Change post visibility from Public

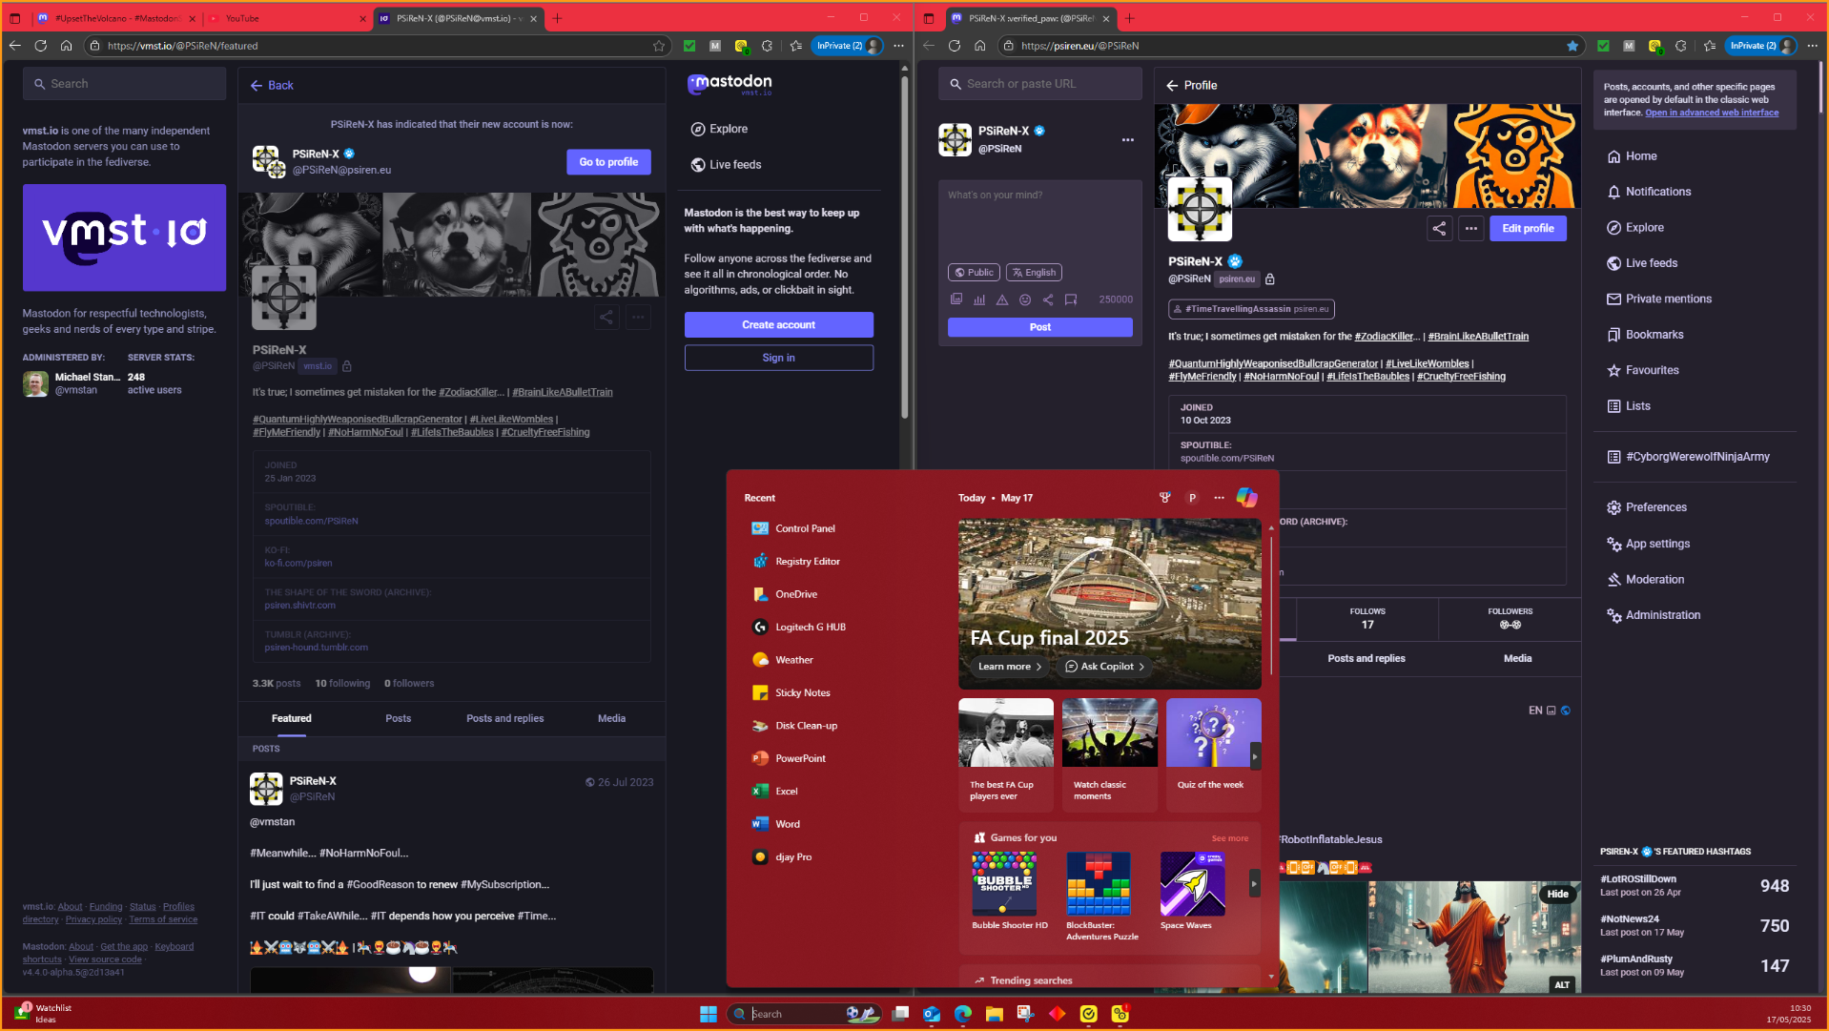coord(974,273)
